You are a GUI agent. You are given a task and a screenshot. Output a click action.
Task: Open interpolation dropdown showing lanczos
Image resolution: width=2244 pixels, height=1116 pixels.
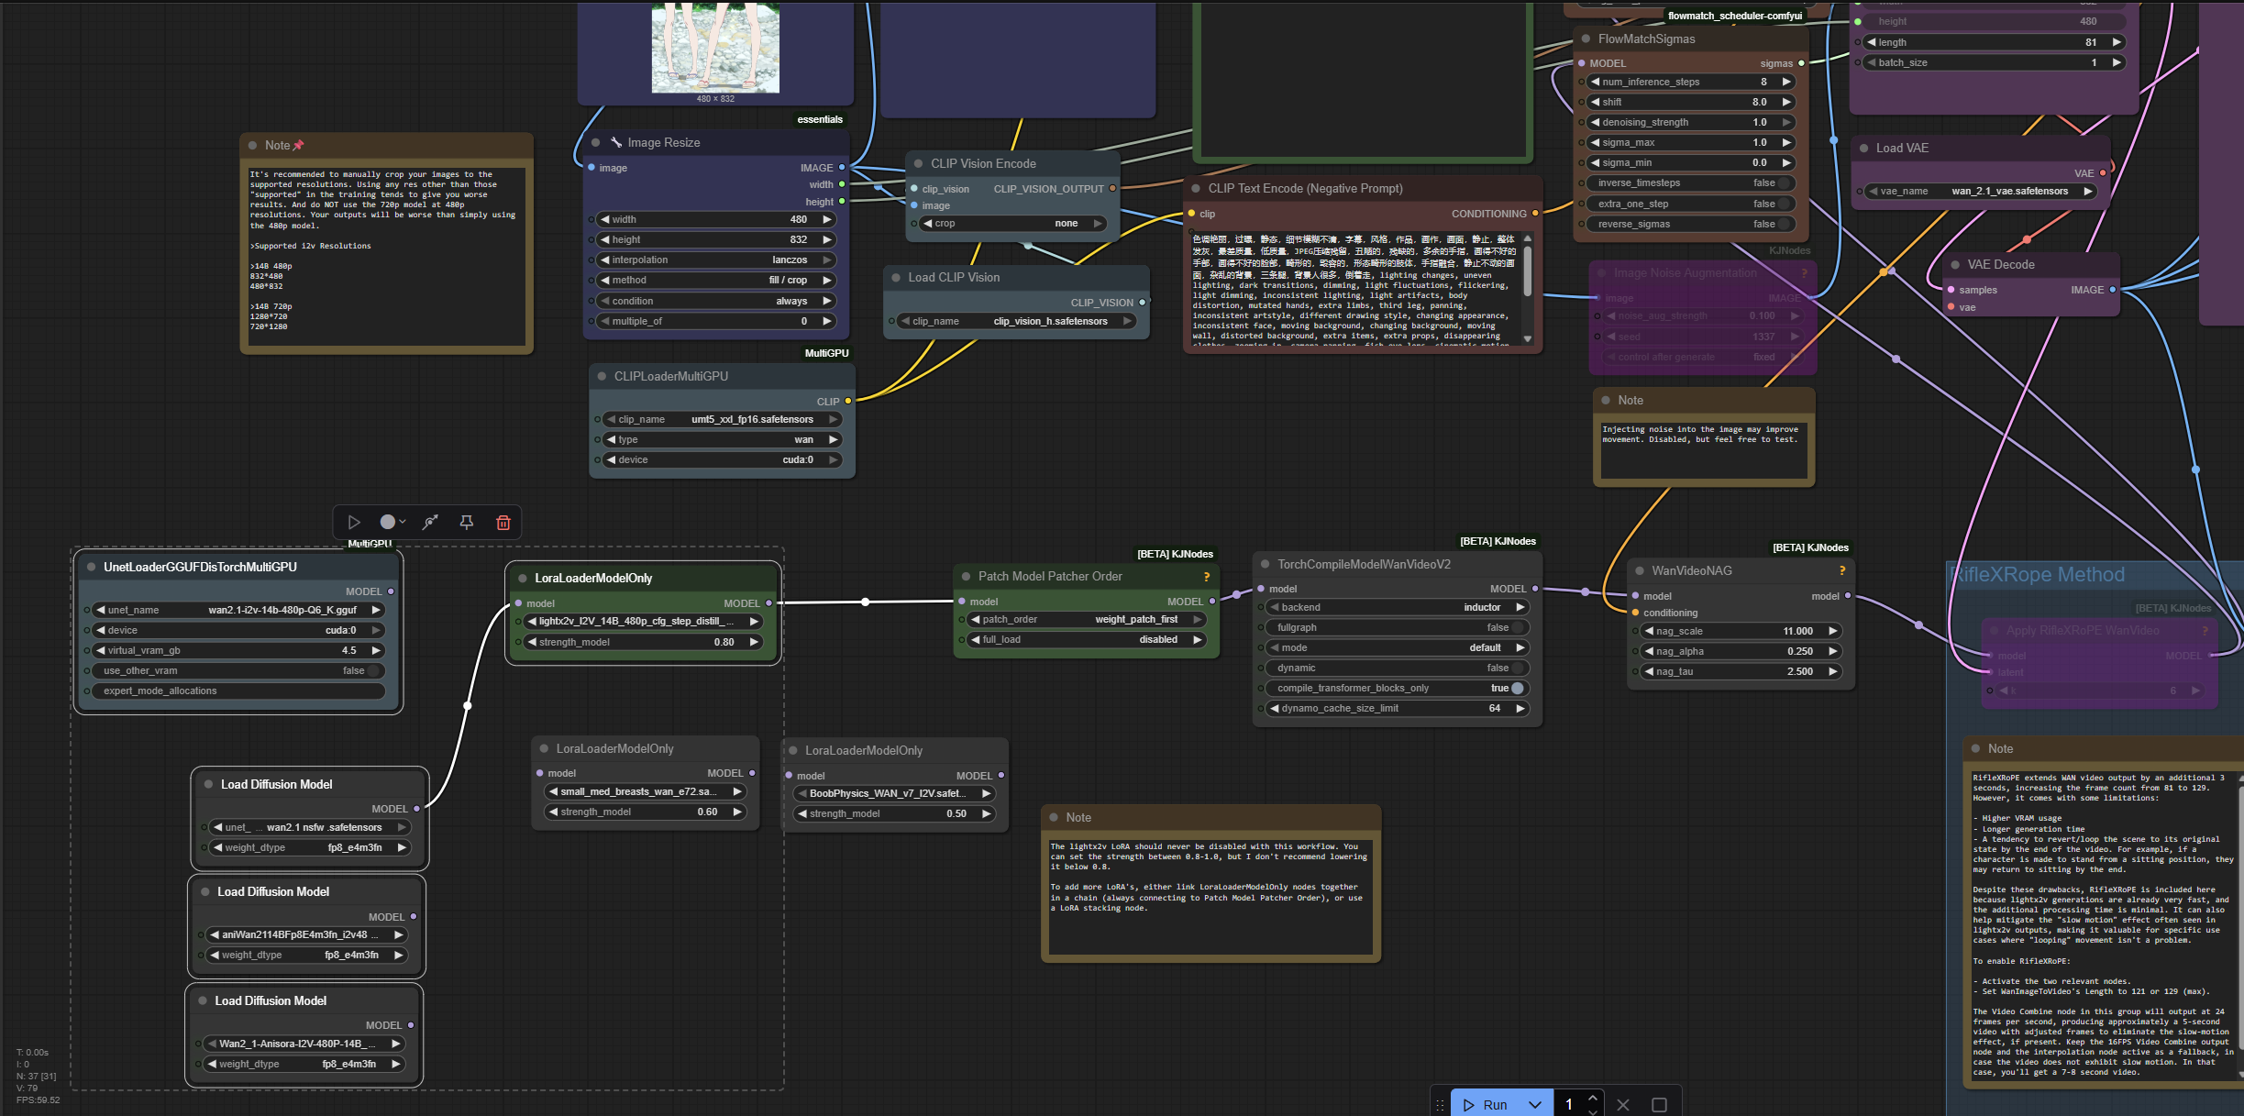(716, 260)
